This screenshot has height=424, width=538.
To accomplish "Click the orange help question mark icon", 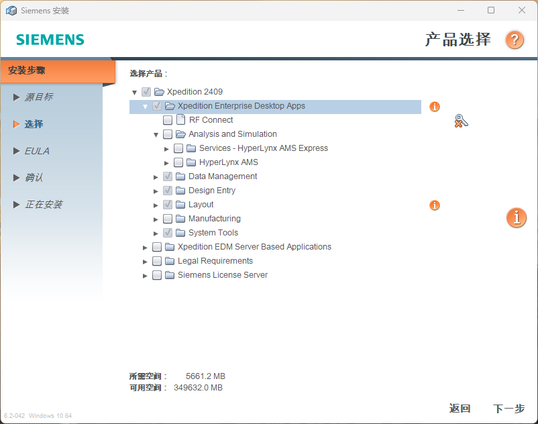I will pyautogui.click(x=515, y=40).
